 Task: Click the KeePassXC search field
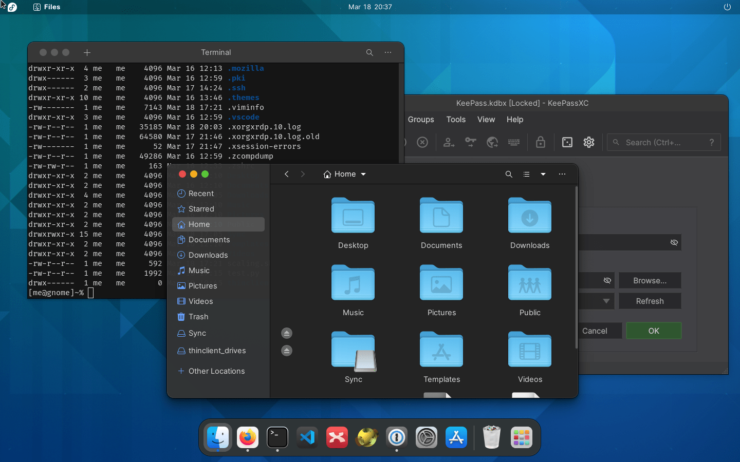click(x=664, y=142)
